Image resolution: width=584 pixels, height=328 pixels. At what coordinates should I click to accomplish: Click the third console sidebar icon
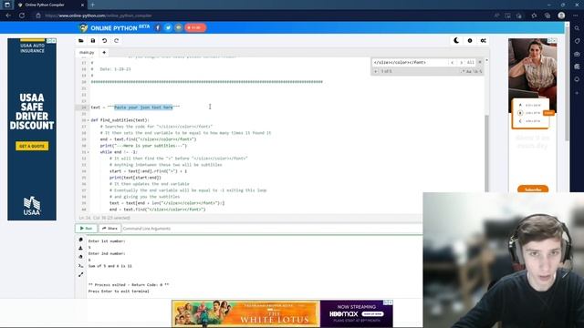coord(81,257)
